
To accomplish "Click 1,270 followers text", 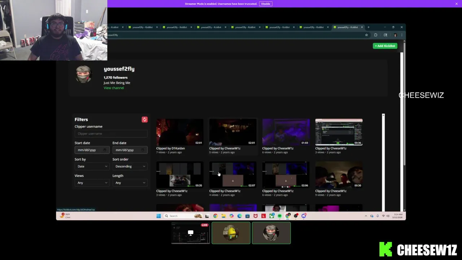I will pyautogui.click(x=115, y=78).
